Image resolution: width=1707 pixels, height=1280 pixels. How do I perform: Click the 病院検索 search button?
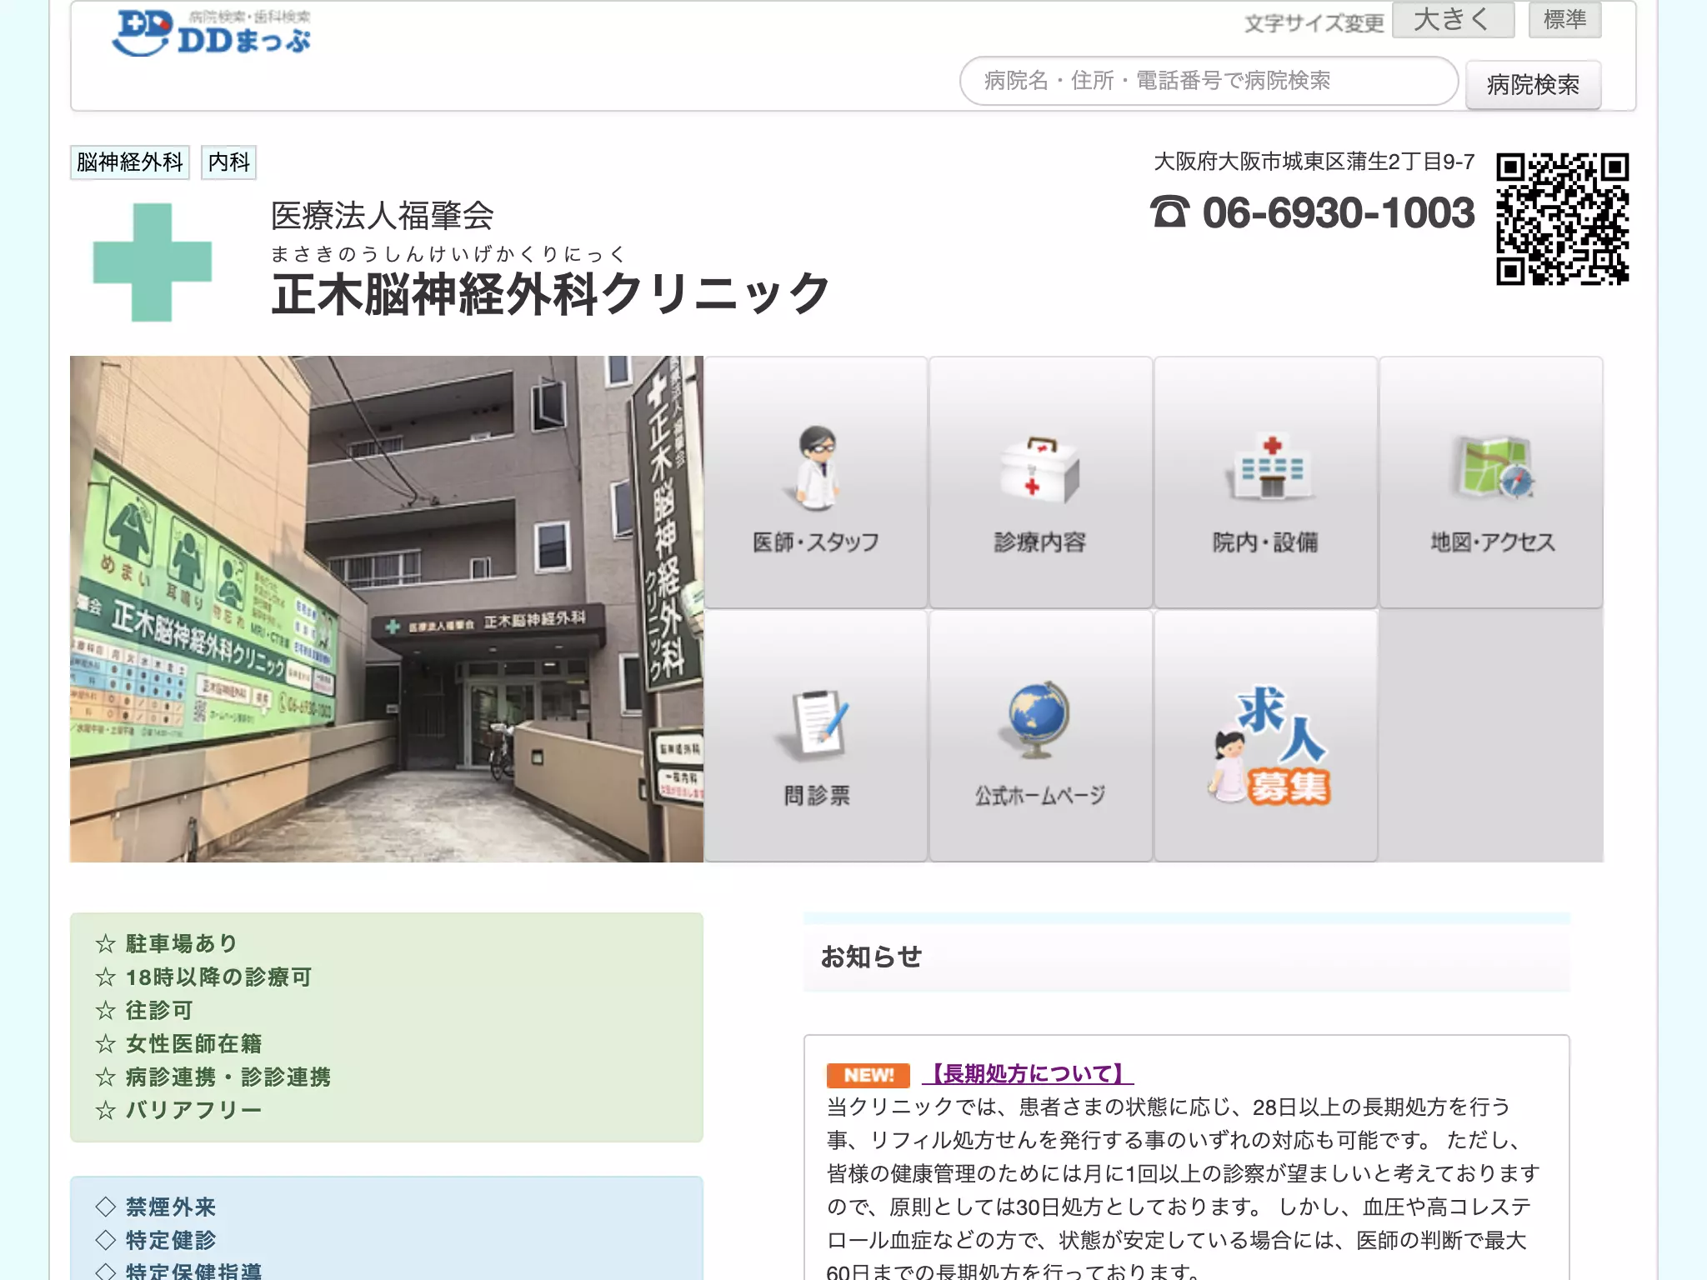tap(1533, 84)
